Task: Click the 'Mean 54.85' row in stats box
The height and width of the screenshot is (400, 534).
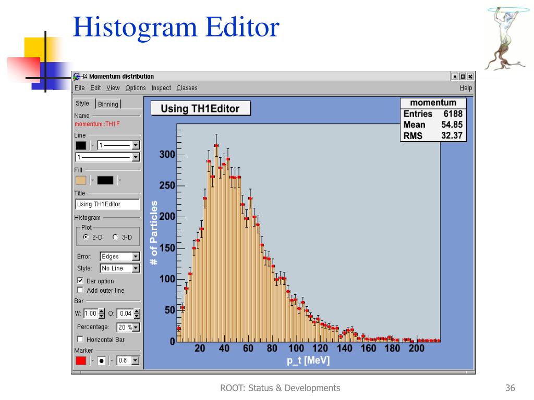Action: click(x=433, y=124)
